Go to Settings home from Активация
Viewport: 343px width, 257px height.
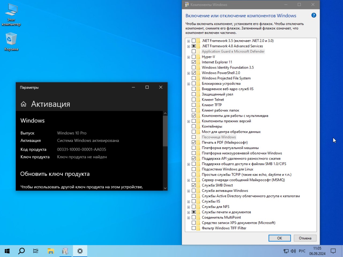click(24, 104)
